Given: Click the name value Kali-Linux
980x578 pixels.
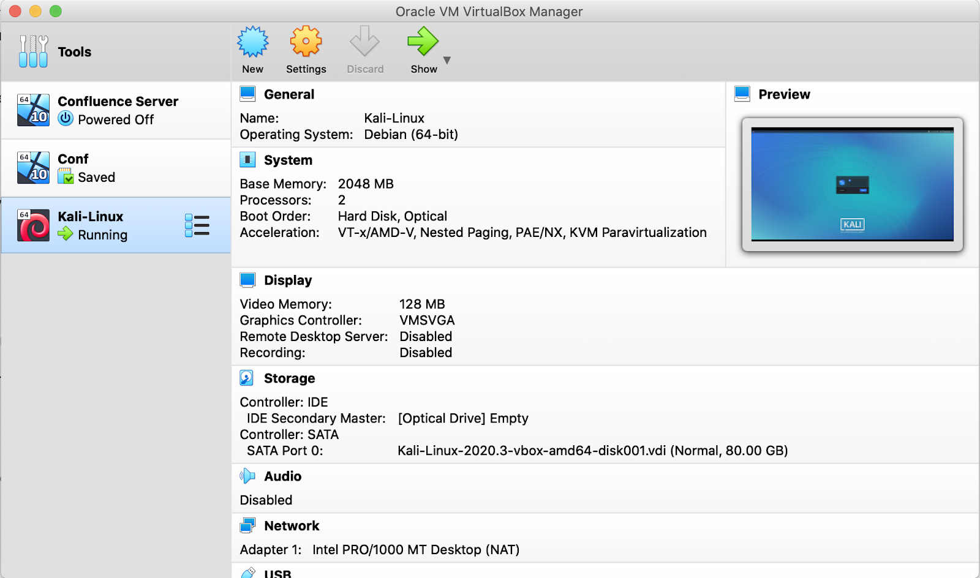Looking at the screenshot, I should [394, 118].
